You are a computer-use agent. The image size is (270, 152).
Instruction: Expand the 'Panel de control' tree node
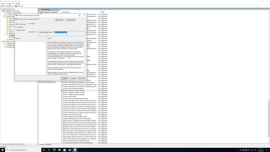click(x=5, y=26)
